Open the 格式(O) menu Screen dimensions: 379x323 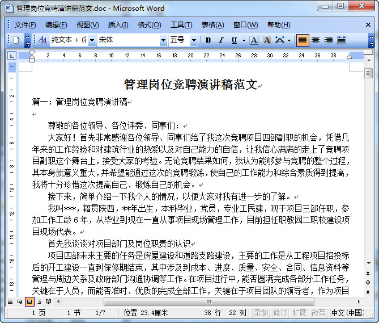click(x=149, y=25)
